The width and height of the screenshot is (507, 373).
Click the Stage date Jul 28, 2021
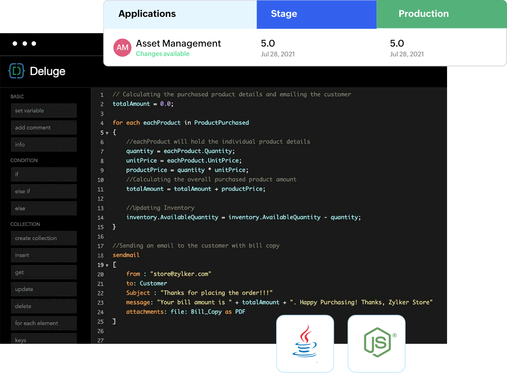[278, 54]
